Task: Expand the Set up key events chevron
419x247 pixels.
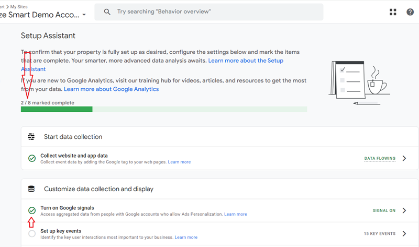Action: [404, 233]
